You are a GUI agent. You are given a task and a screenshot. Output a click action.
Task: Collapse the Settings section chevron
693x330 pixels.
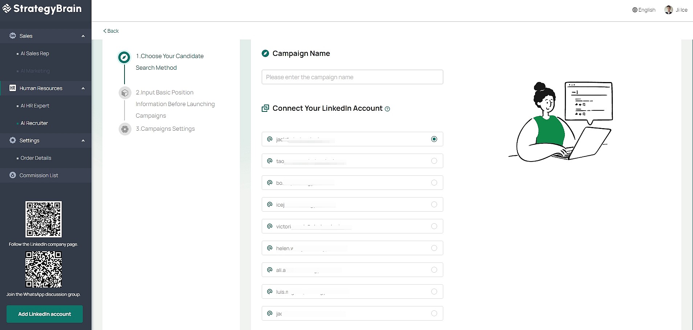pyautogui.click(x=83, y=140)
